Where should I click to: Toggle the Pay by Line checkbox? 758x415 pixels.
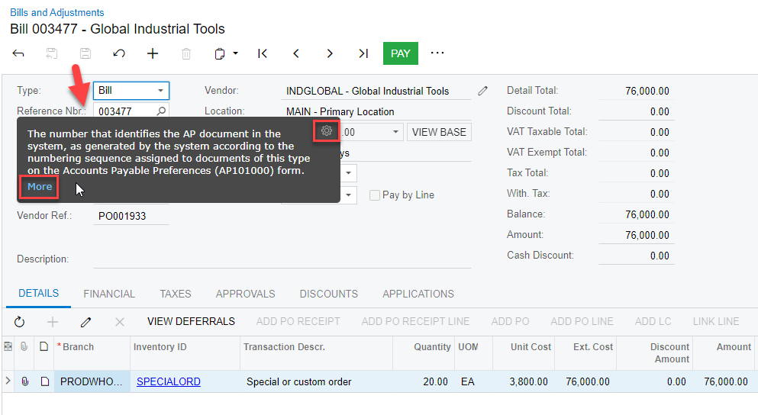(375, 195)
